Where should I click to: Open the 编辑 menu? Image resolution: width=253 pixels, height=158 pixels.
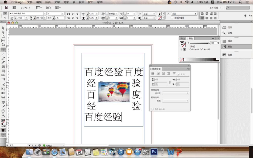tap(39, 2)
